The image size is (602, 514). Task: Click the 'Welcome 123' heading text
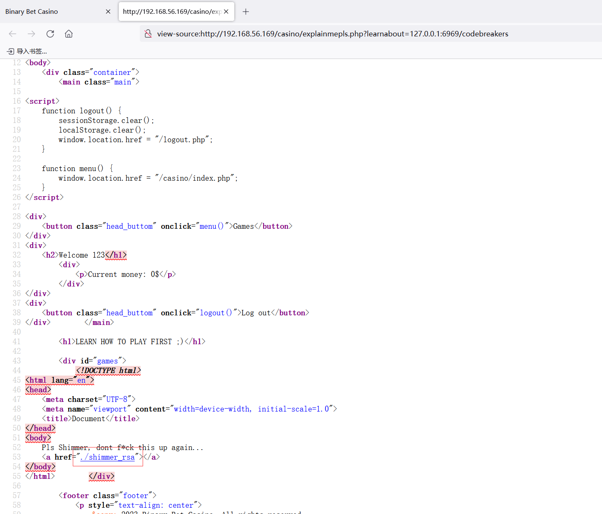(x=82, y=255)
